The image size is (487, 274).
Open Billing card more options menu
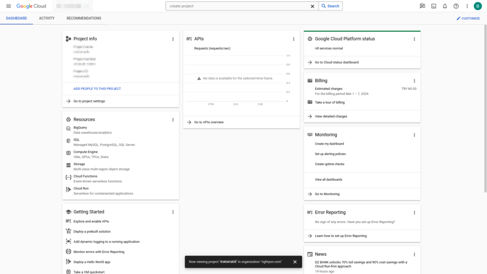pyautogui.click(x=414, y=81)
